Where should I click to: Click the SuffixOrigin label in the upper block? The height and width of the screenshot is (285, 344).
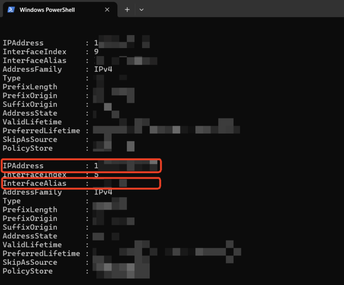30,105
